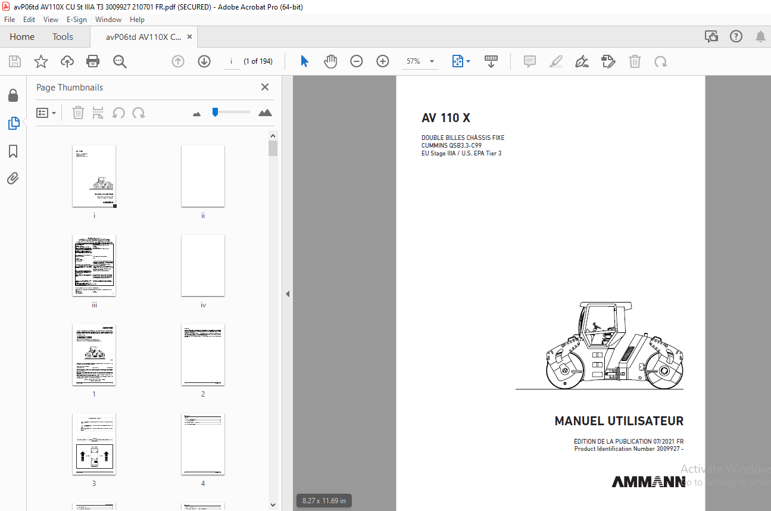Image resolution: width=771 pixels, height=511 pixels.
Task: Open the Edit menu
Action: pos(29,19)
